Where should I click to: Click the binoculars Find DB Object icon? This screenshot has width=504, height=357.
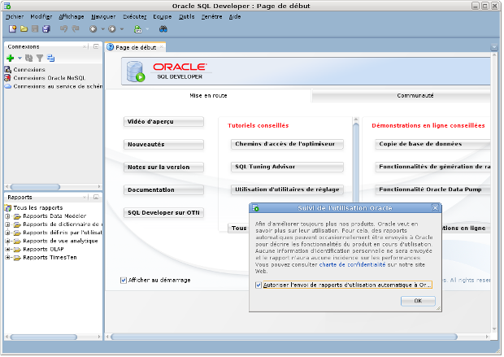pyautogui.click(x=163, y=29)
